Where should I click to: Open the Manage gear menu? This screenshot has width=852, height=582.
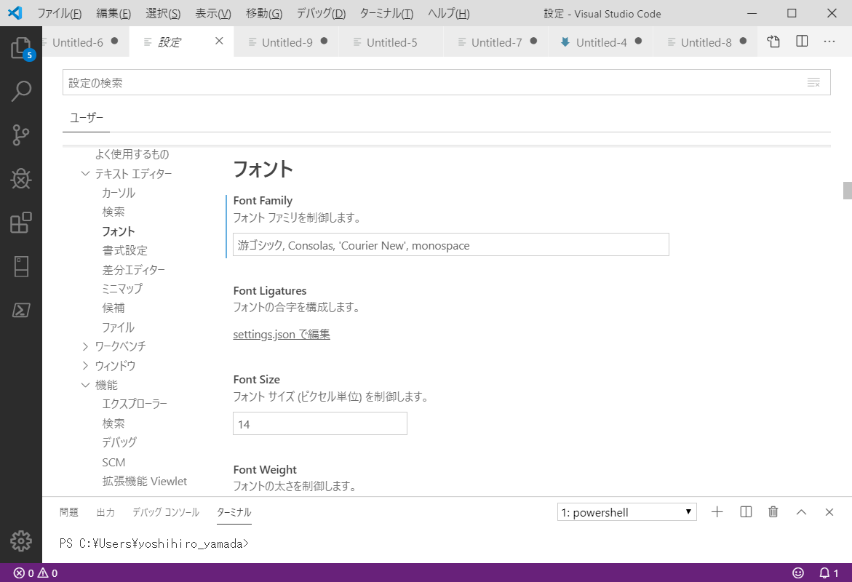point(21,541)
